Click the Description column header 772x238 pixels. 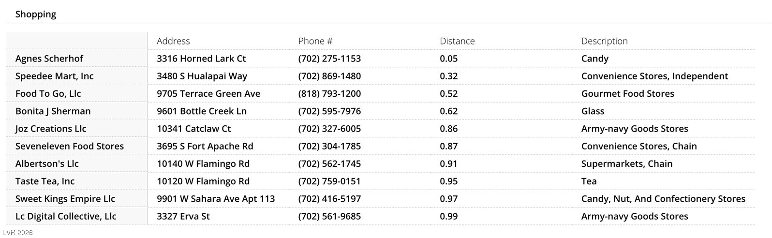pos(604,41)
